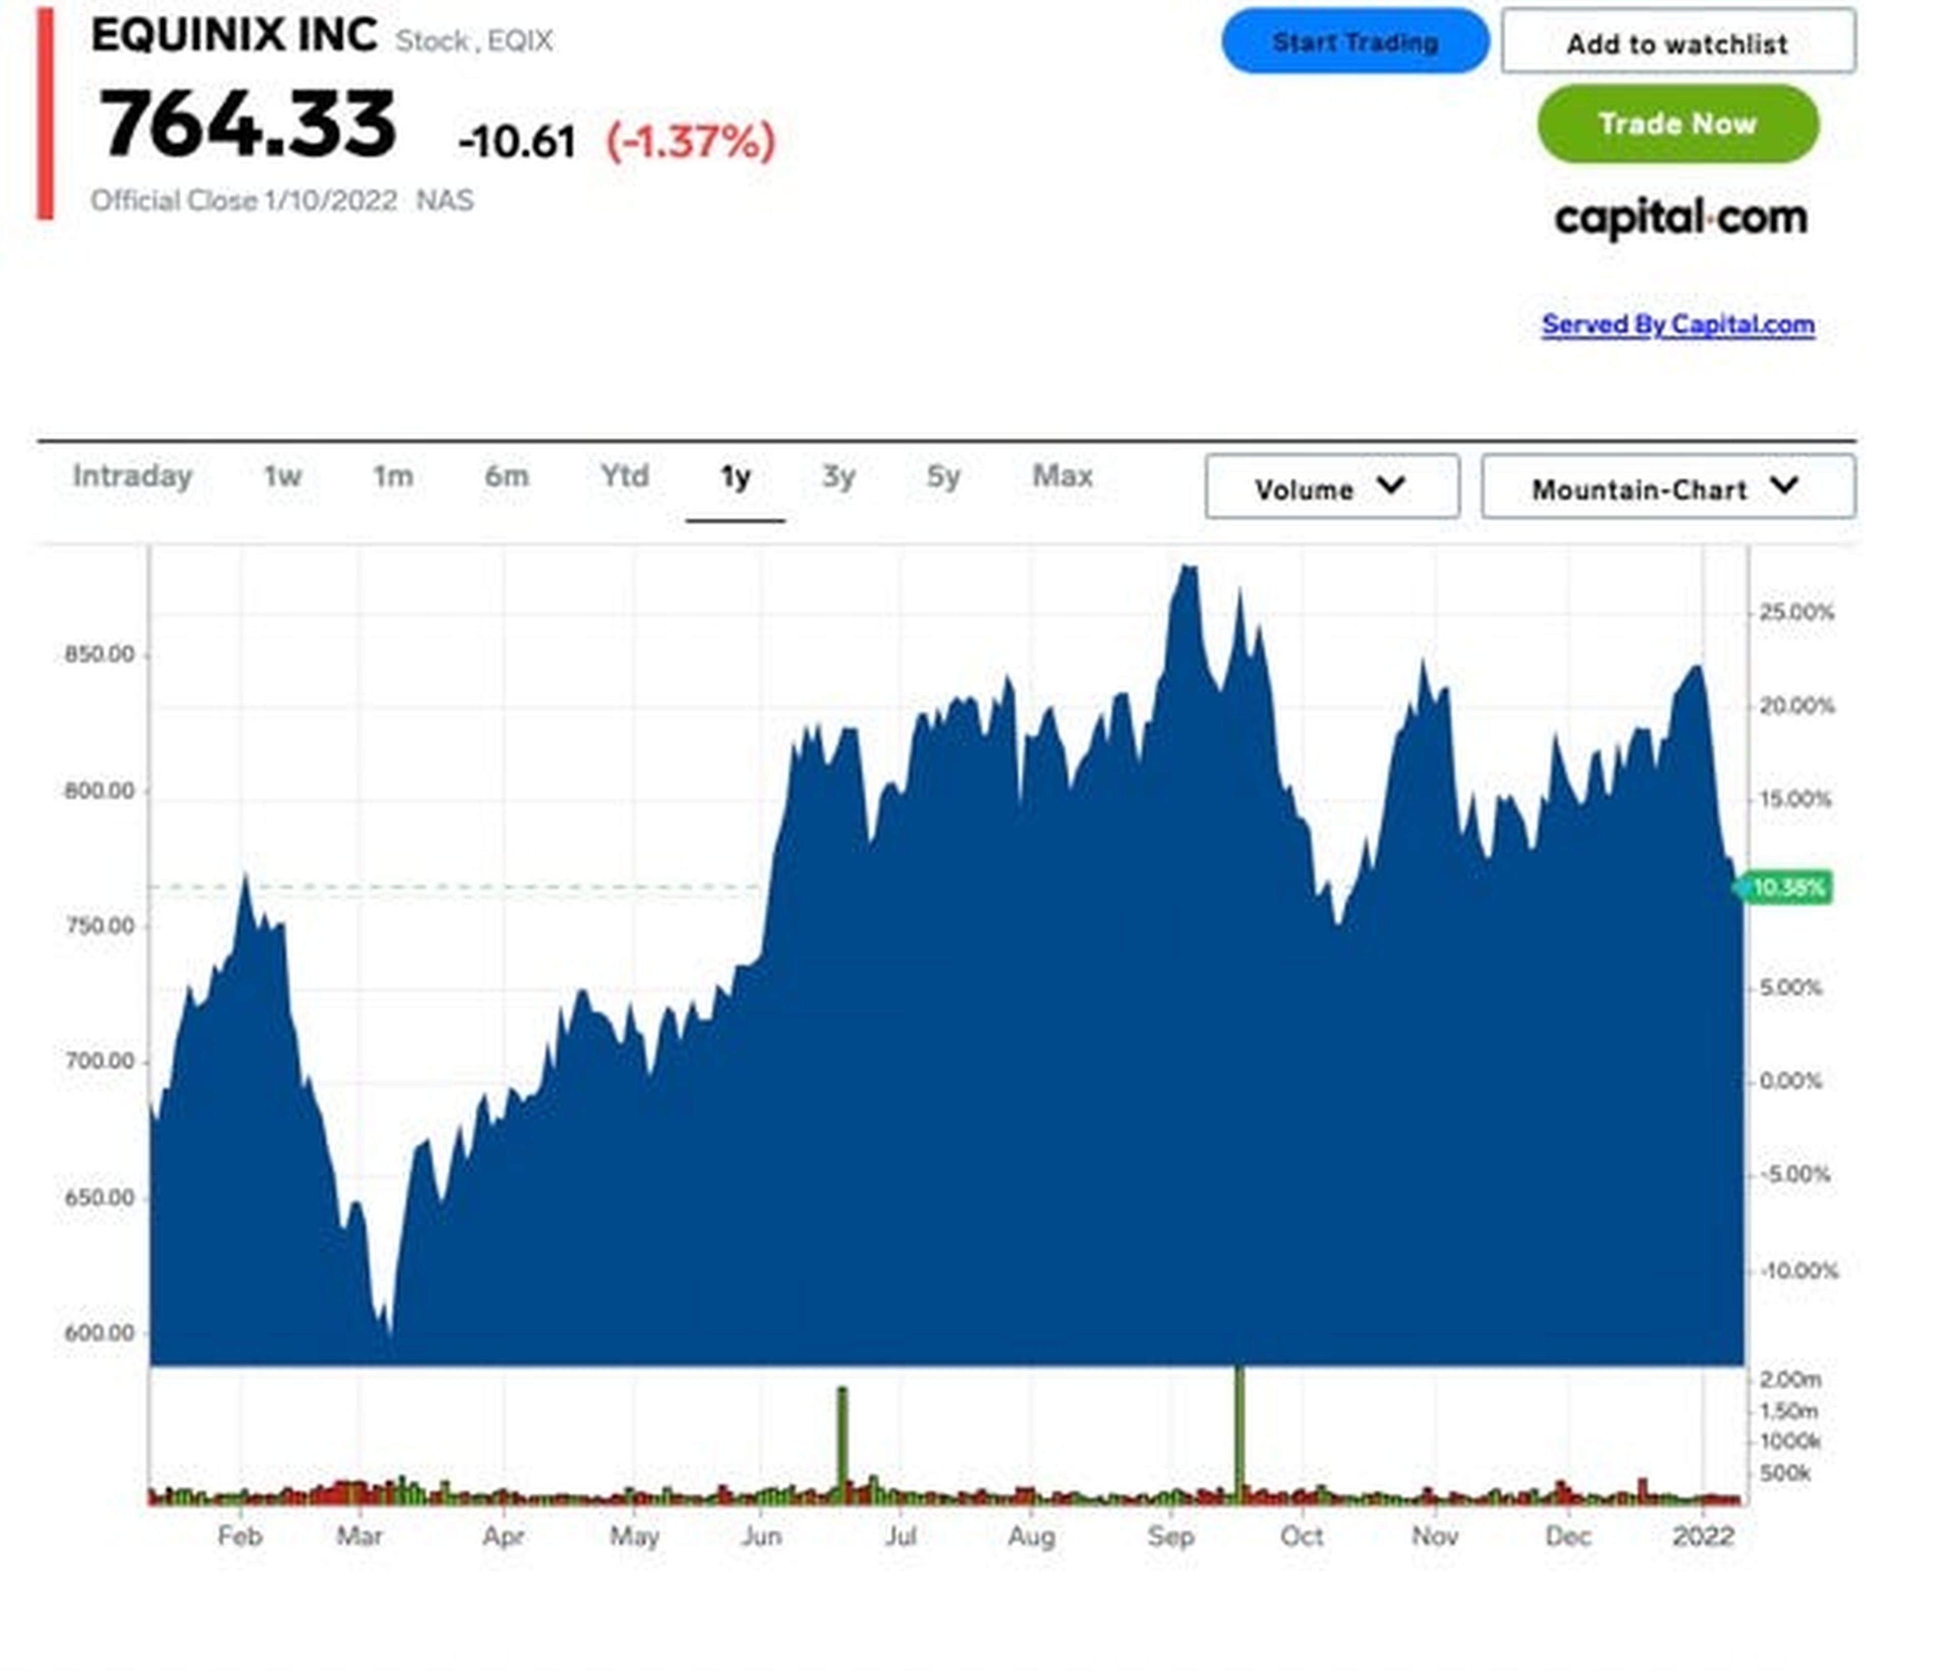This screenshot has height=1671, width=1954.
Task: Show the Max time range
Action: pyautogui.click(x=1062, y=476)
